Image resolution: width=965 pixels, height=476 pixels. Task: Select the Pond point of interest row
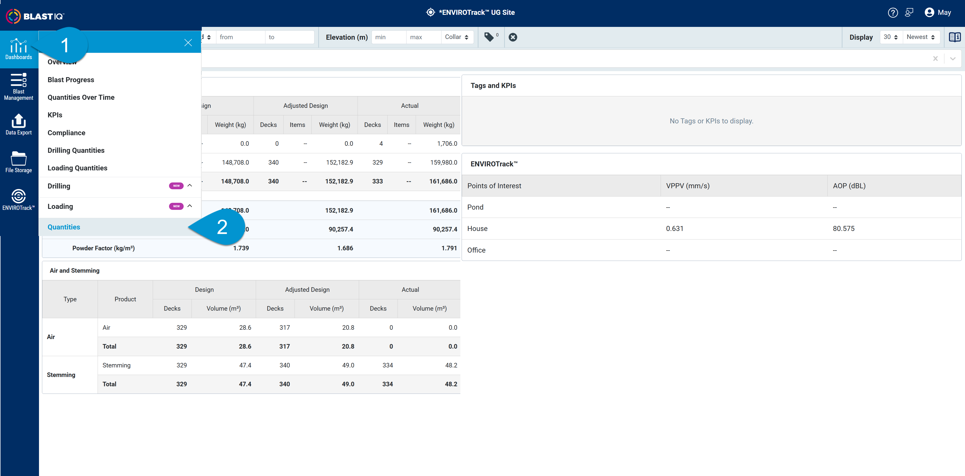click(711, 207)
